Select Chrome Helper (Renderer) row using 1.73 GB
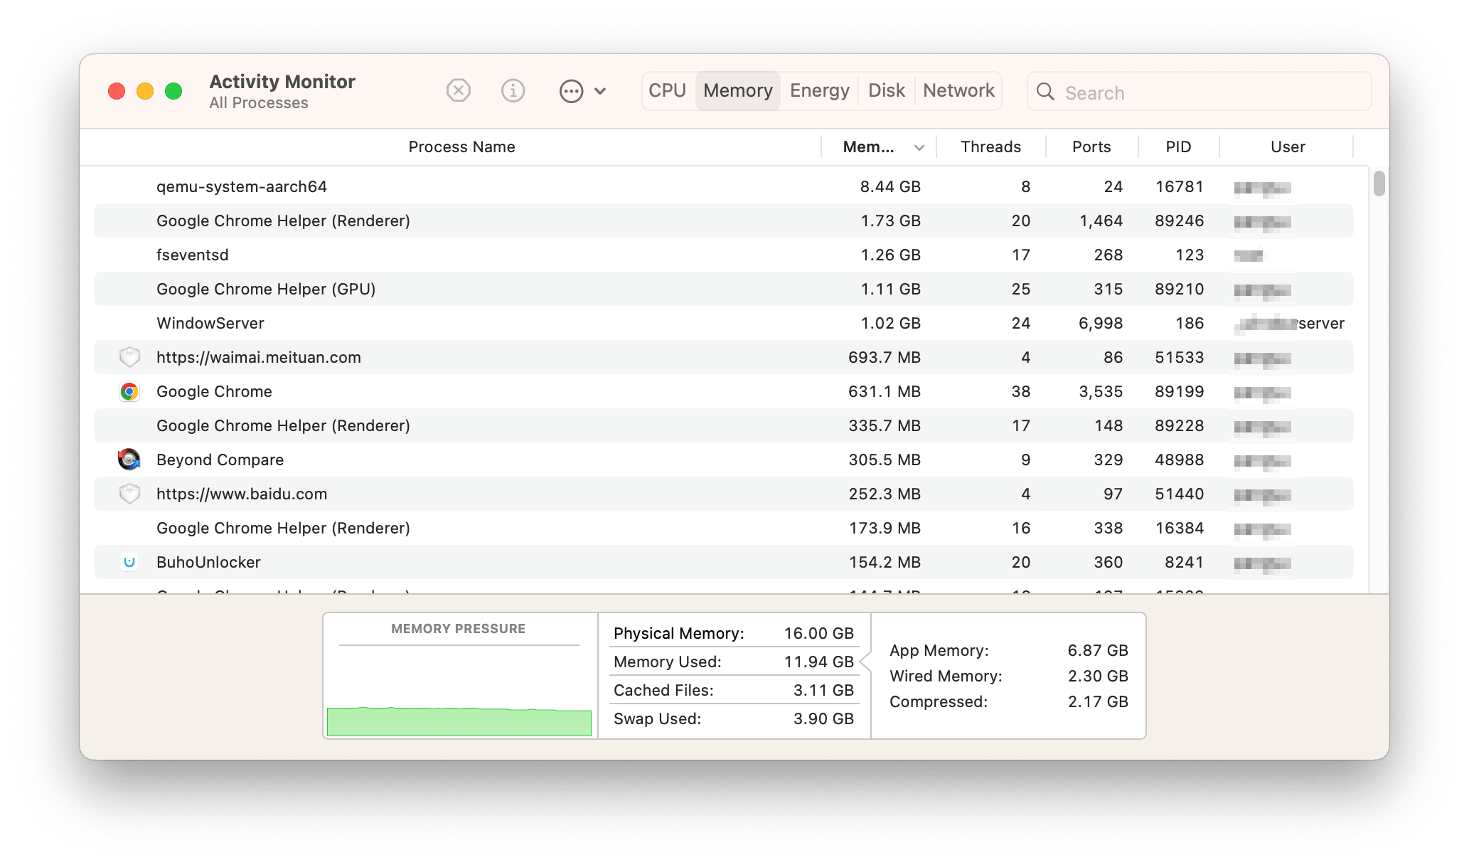This screenshot has height=865, width=1469. tap(723, 221)
